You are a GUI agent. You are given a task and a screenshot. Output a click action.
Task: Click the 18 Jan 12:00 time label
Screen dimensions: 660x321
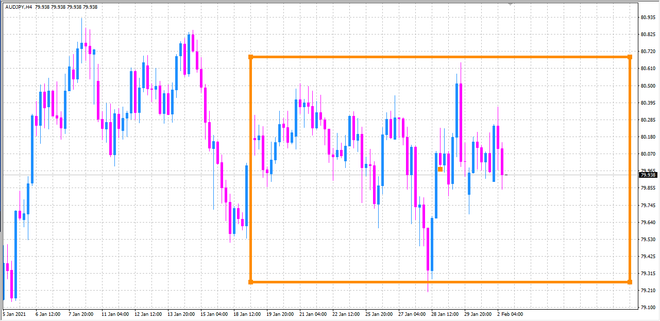[x=247, y=314]
